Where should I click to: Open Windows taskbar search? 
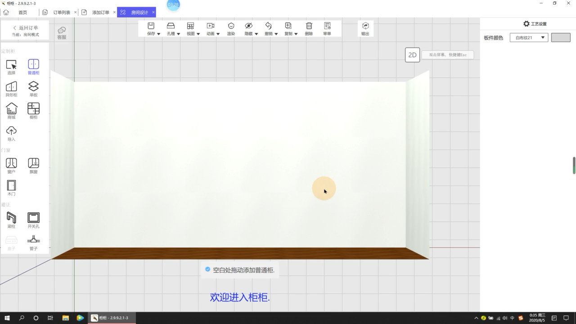tap(22, 318)
